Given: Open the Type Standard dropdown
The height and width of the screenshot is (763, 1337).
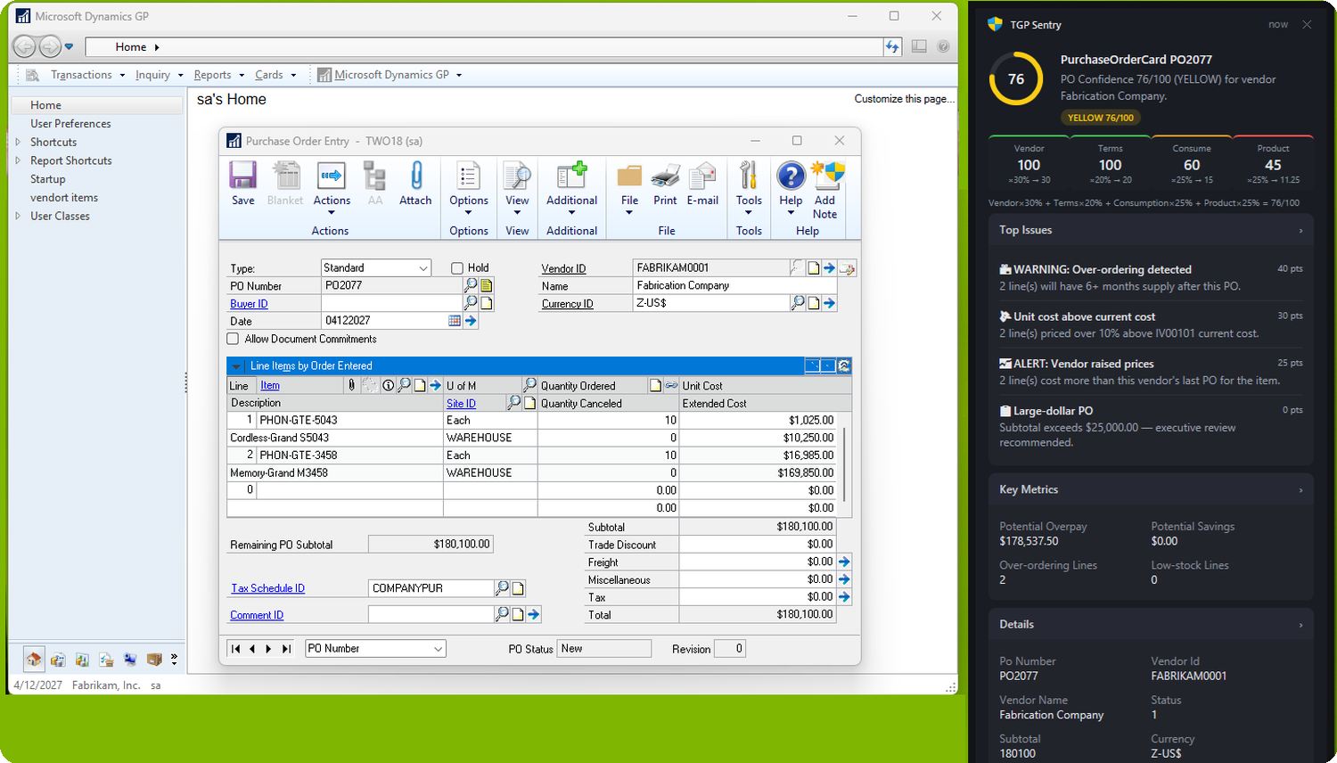Looking at the screenshot, I should (423, 268).
